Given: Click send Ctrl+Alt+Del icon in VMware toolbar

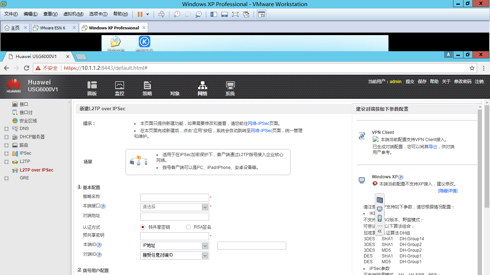Looking at the screenshot, I should coord(161,14).
